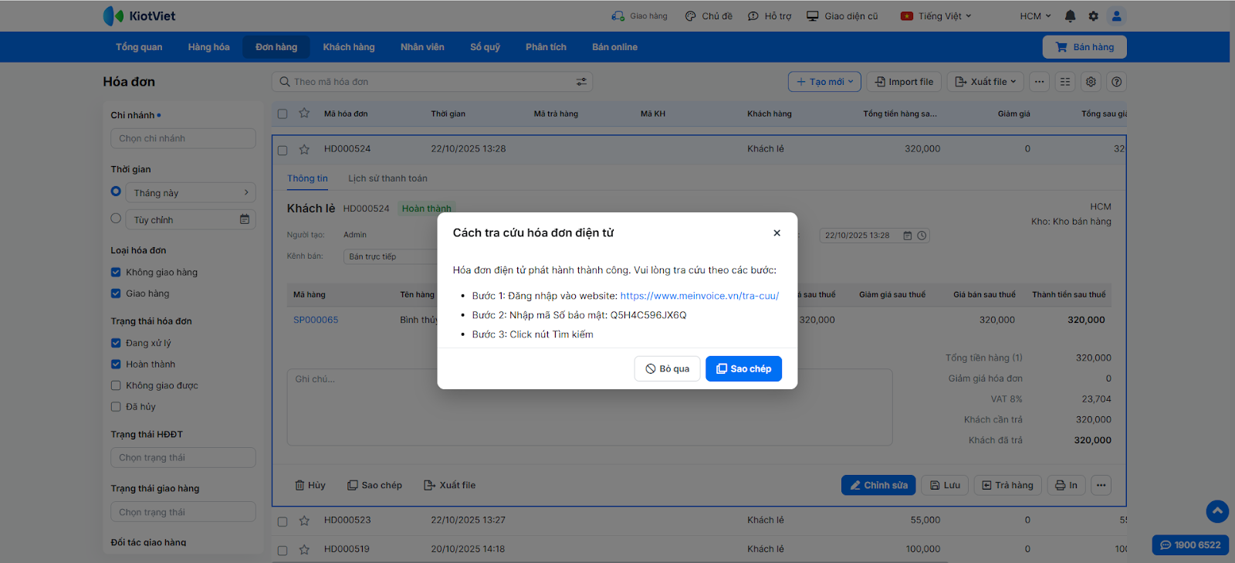This screenshot has width=1235, height=563.
Task: Click Sao chép button in dialog
Action: pos(743,369)
